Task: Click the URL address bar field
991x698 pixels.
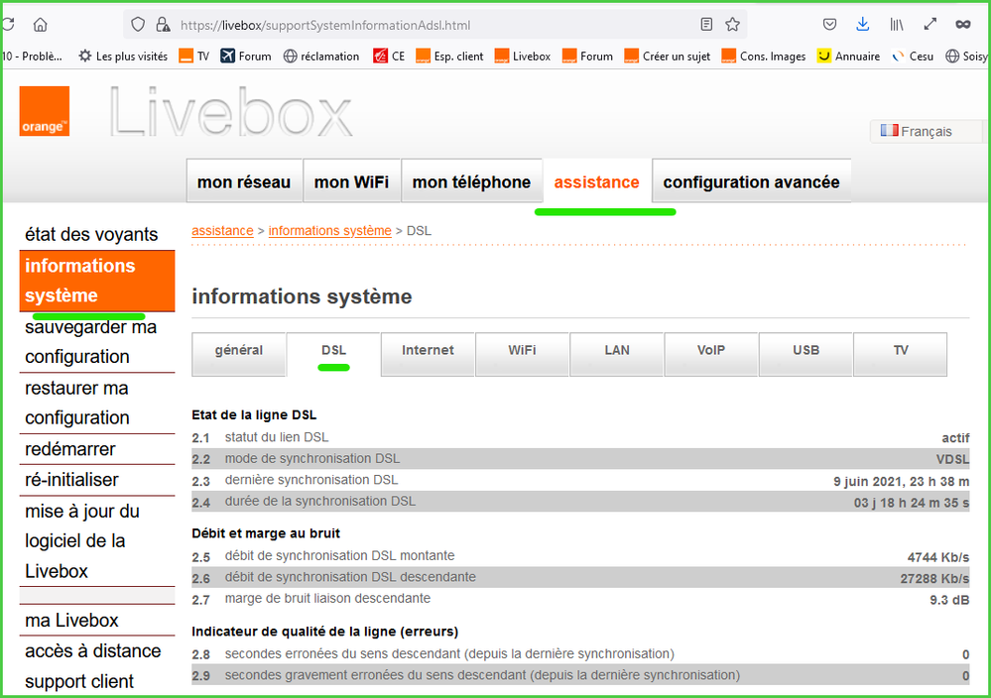Action: click(433, 25)
